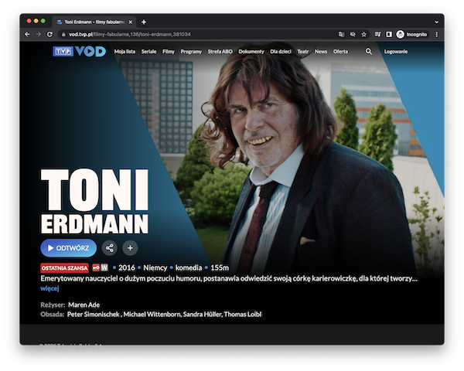Open News menu

tap(321, 52)
